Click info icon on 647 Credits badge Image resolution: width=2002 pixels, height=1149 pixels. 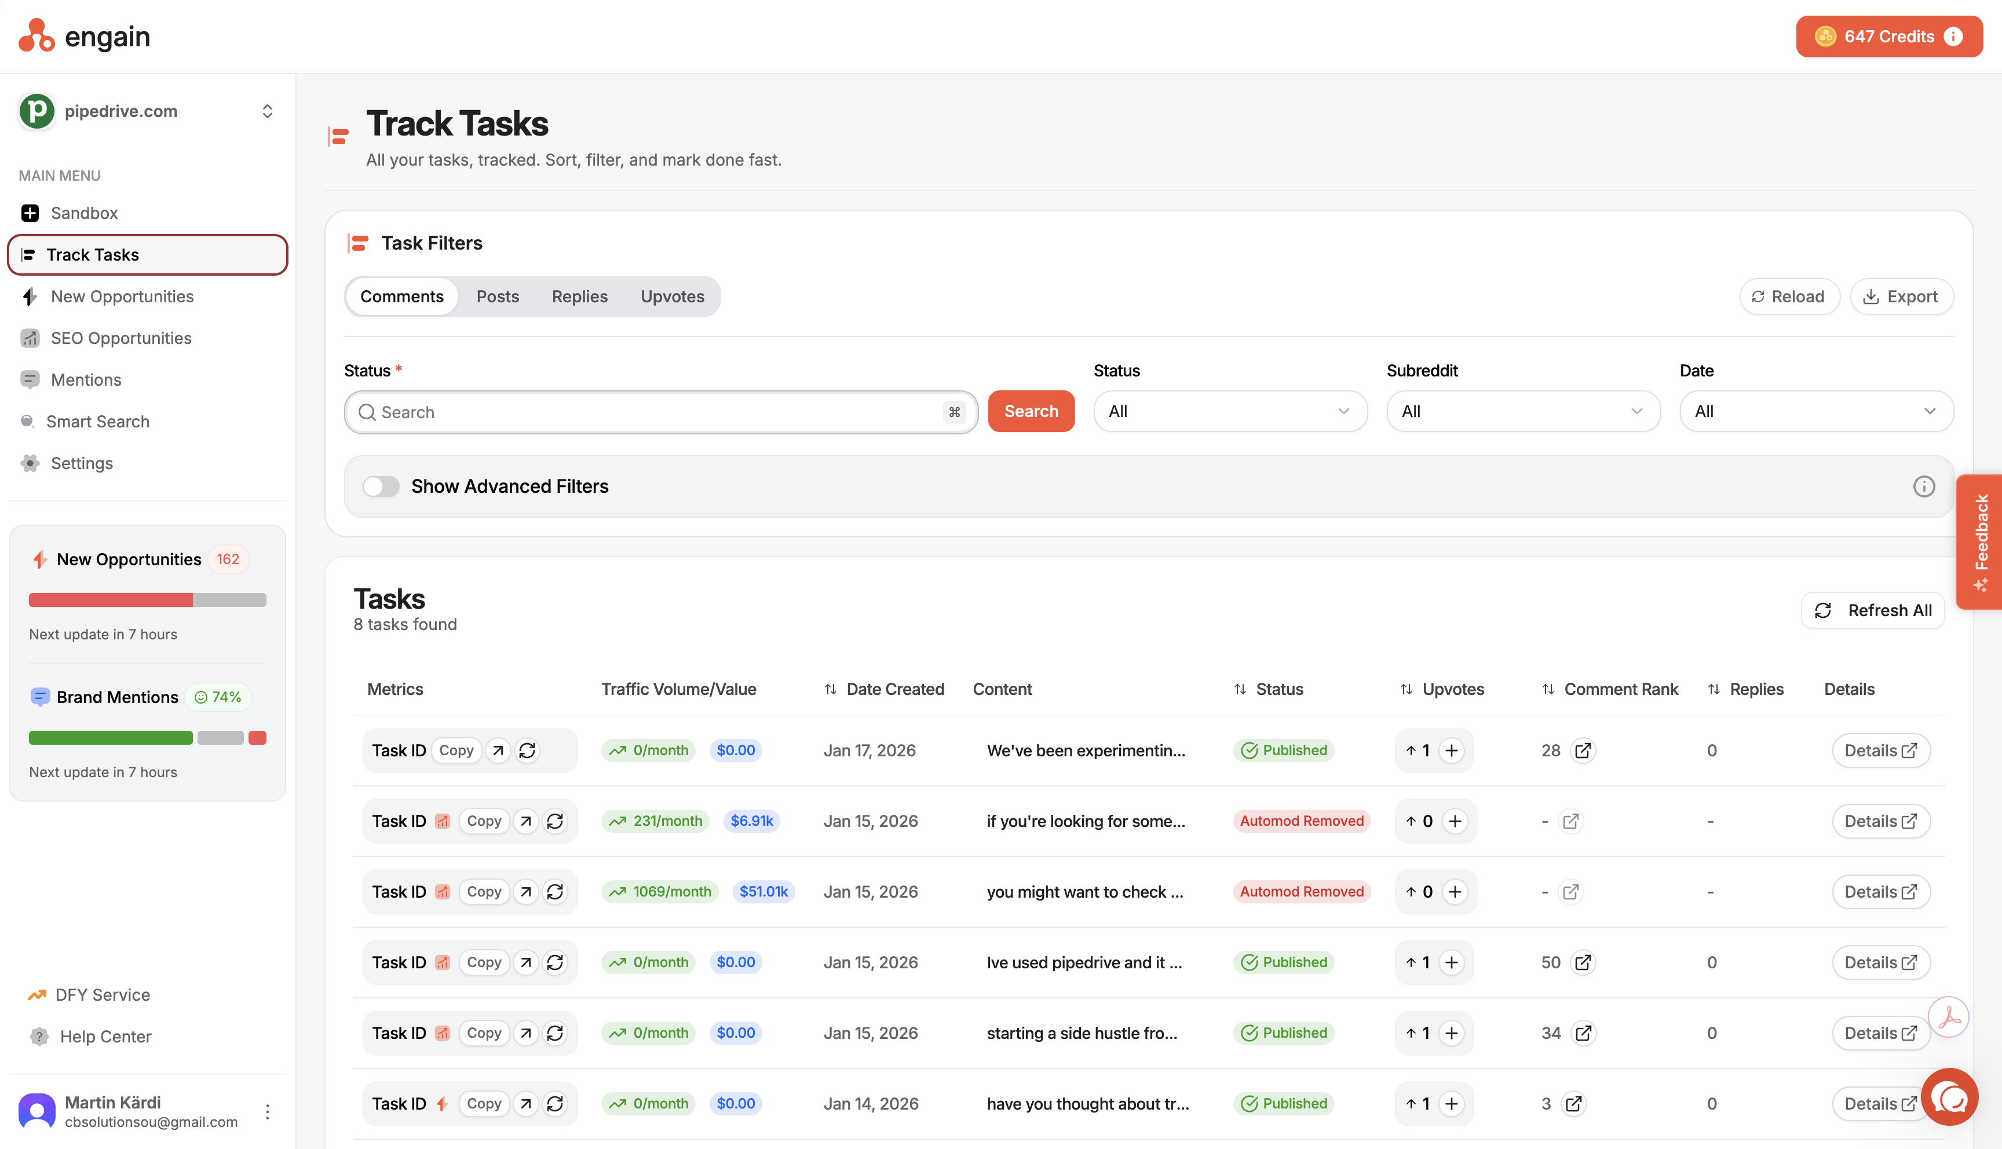coord(1954,36)
